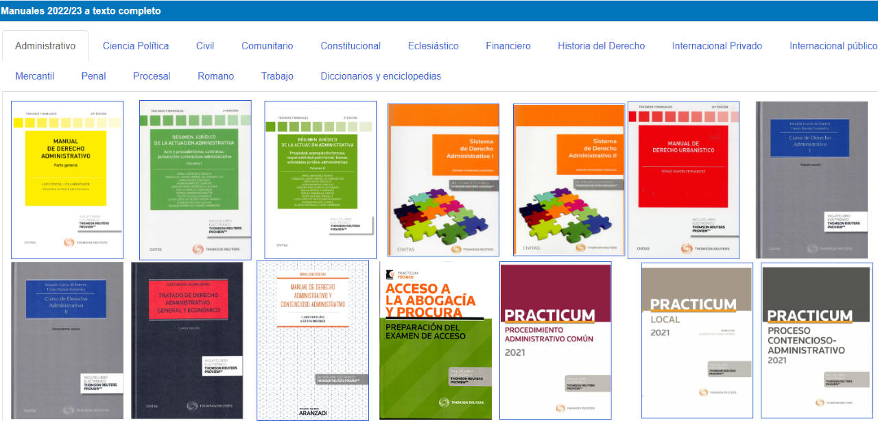Viewport: 878px width, 421px height.
Task: Switch to the Ciencia Política tab
Action: point(136,46)
